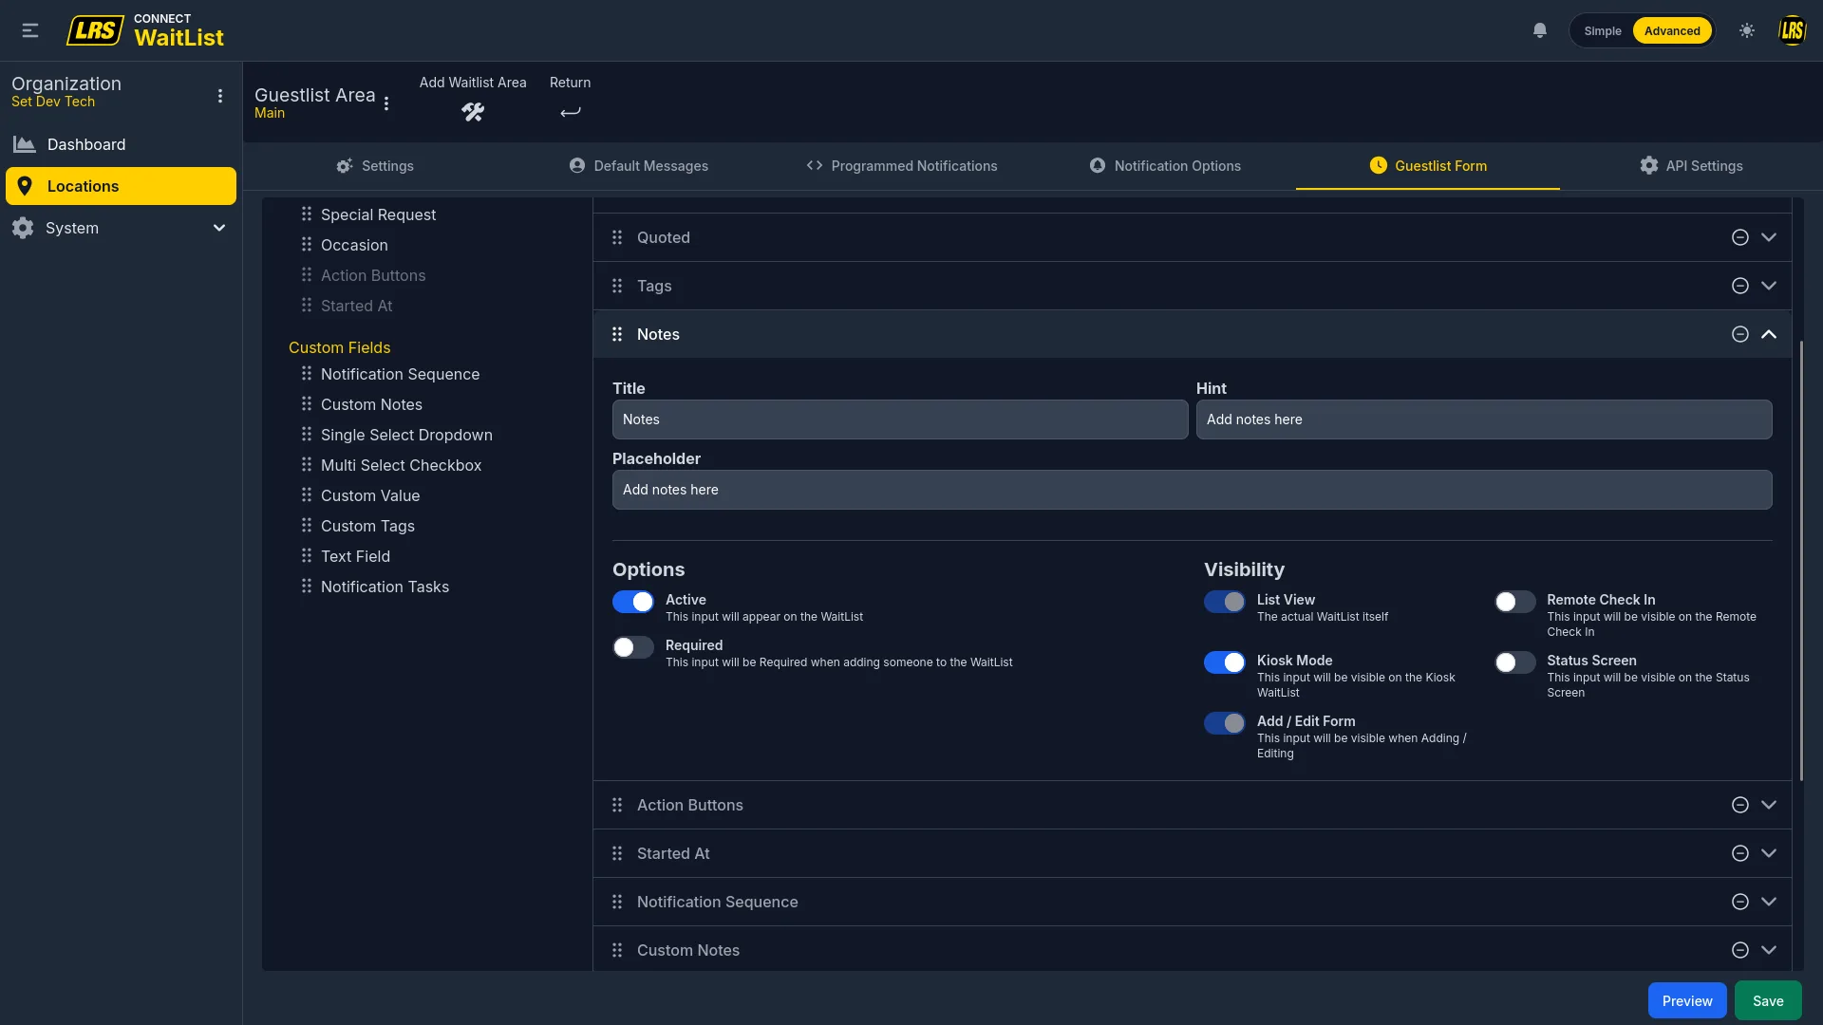Image resolution: width=1823 pixels, height=1025 pixels.
Task: Grab the drag handle of Notes row
Action: tap(617, 334)
